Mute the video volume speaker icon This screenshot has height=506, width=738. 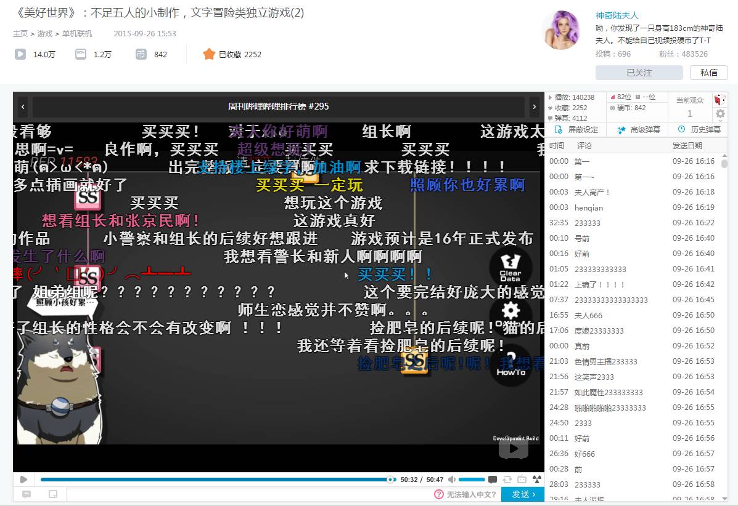[x=452, y=478]
